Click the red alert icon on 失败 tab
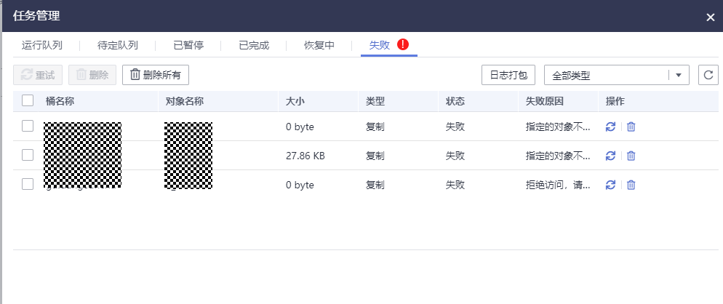This screenshot has width=723, height=304. 403,44
